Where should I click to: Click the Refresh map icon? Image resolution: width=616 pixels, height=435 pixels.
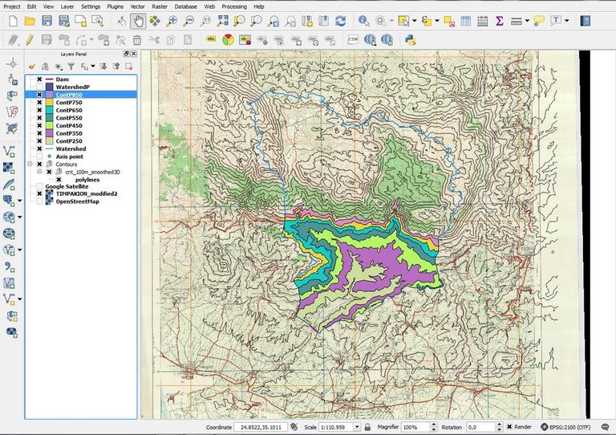click(x=341, y=20)
